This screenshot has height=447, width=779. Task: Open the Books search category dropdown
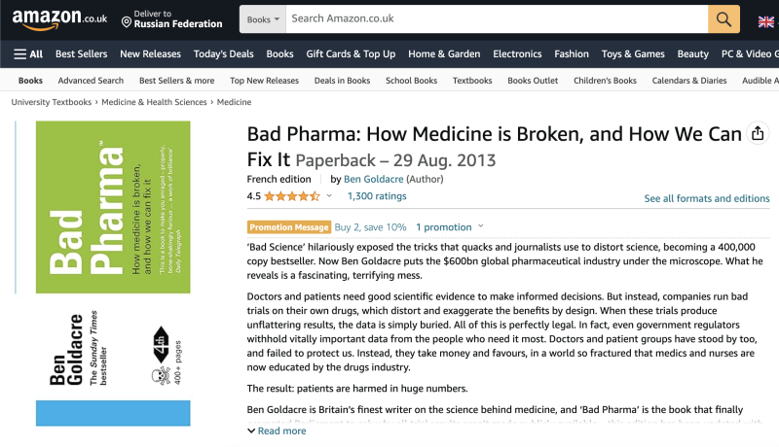[x=263, y=19]
